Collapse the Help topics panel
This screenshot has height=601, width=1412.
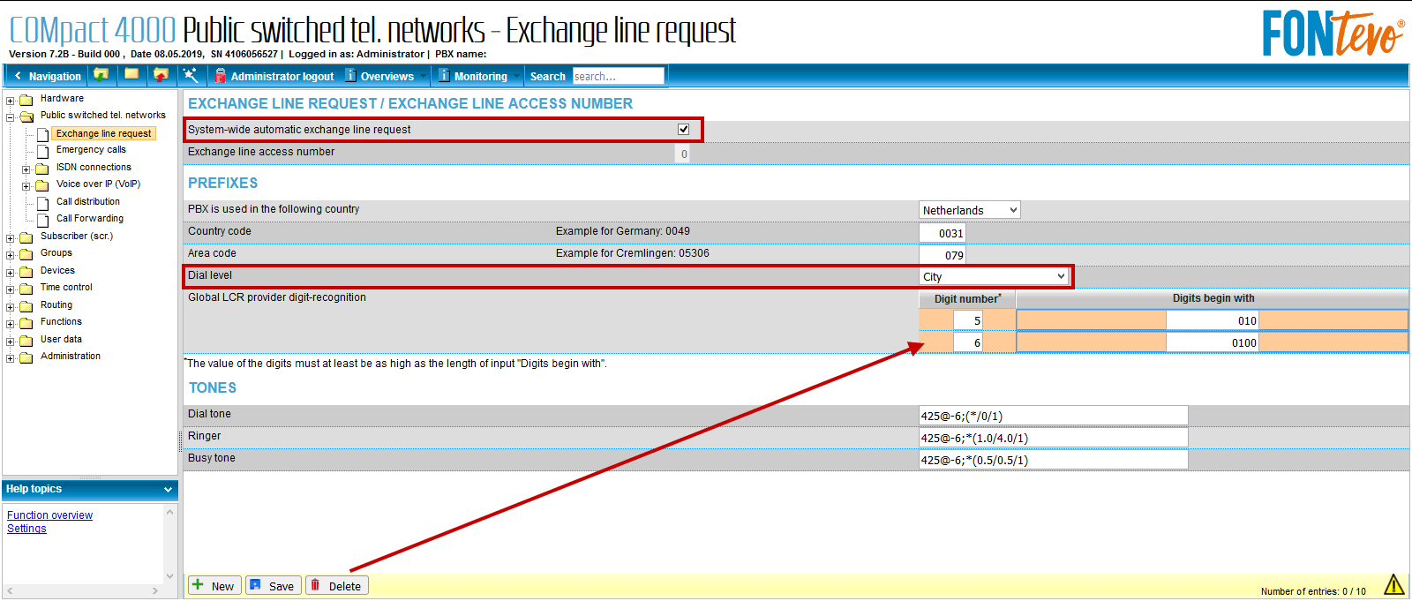169,490
